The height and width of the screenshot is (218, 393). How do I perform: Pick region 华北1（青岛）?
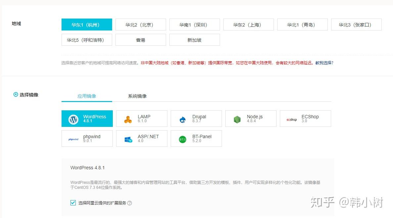click(302, 25)
